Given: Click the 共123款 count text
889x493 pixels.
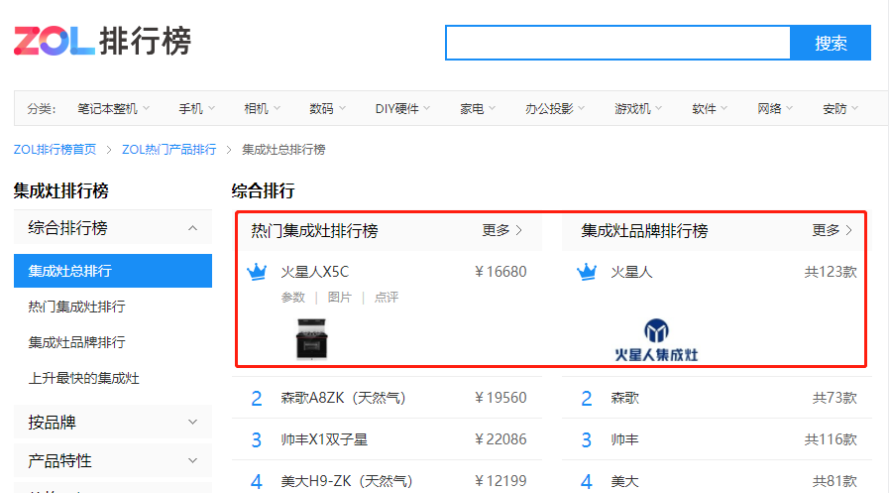Looking at the screenshot, I should click(831, 272).
